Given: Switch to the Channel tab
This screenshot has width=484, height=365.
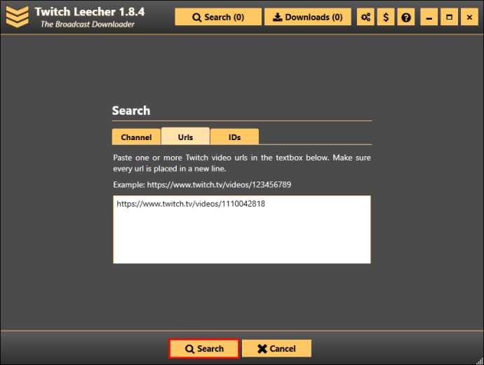Looking at the screenshot, I should point(136,137).
